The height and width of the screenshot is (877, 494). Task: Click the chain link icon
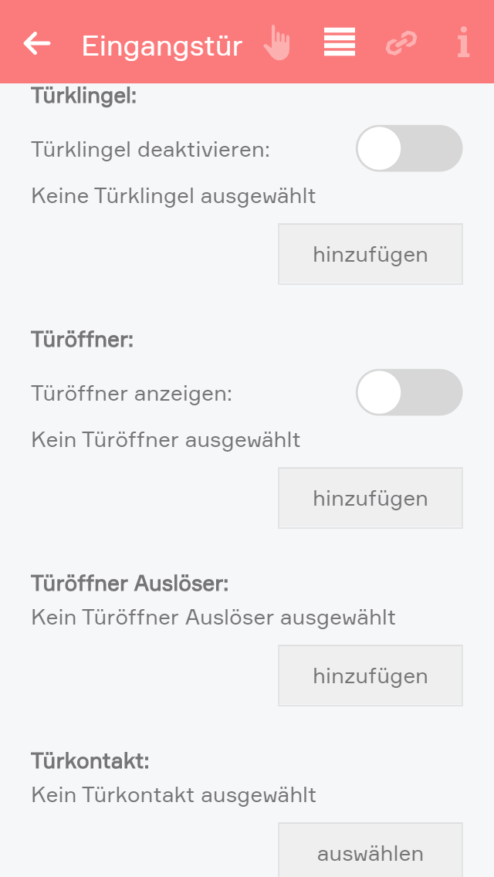pyautogui.click(x=401, y=43)
